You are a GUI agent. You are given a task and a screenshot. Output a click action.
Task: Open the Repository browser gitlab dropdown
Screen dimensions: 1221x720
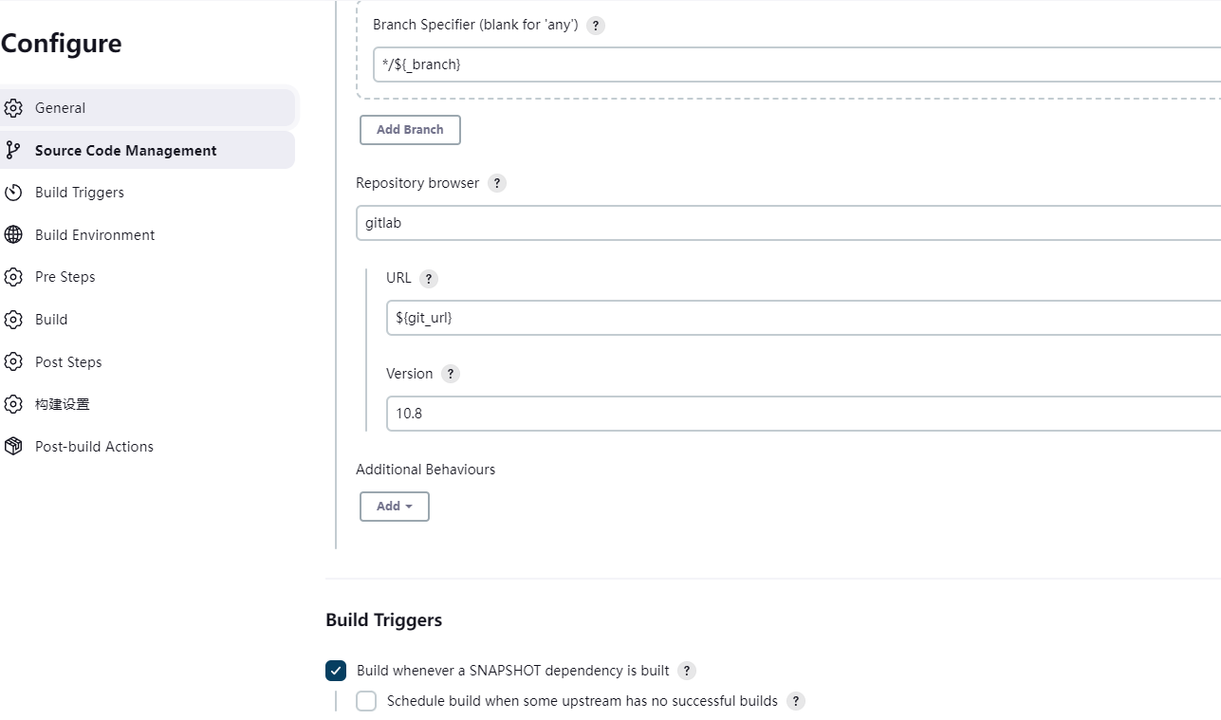pos(787,224)
